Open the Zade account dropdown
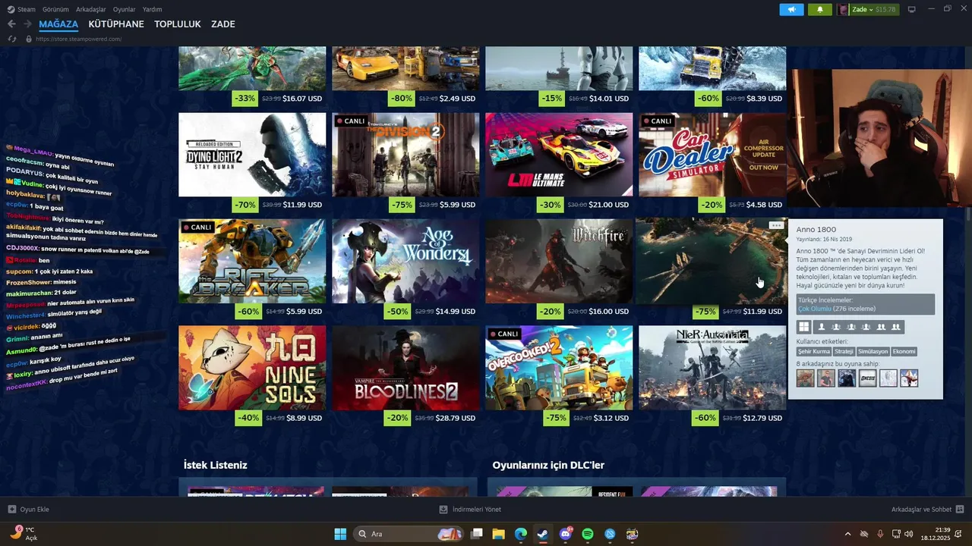This screenshot has height=546, width=972. point(867,10)
